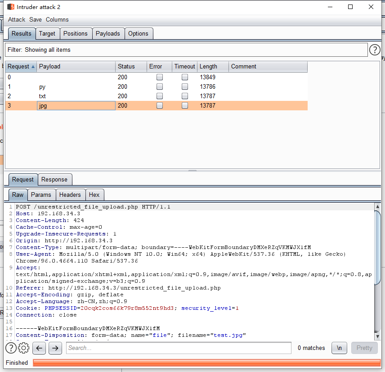Toggle the \n line-ending display button

coord(339,348)
